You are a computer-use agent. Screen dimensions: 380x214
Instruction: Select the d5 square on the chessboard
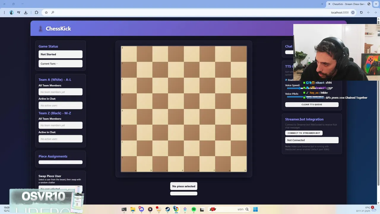176,101
